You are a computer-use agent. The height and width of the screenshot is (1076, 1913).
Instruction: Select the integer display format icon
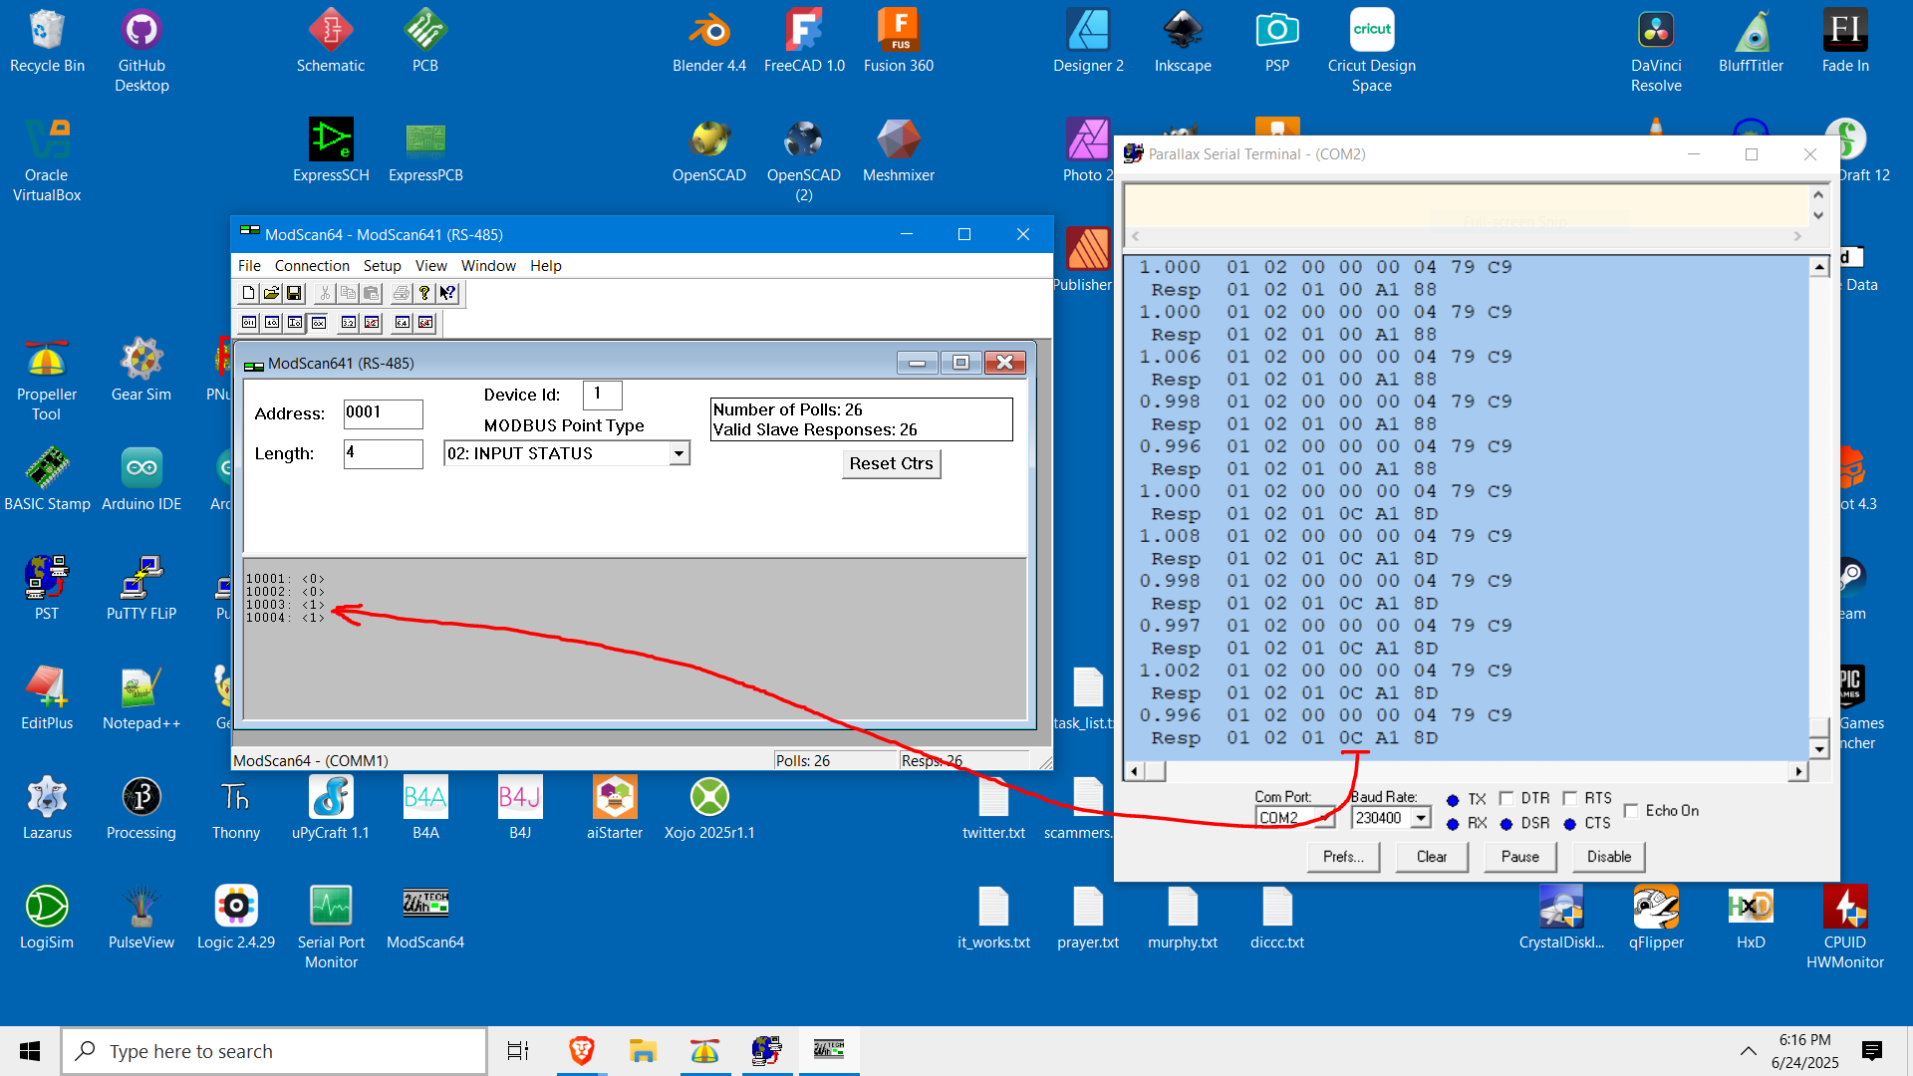point(295,323)
